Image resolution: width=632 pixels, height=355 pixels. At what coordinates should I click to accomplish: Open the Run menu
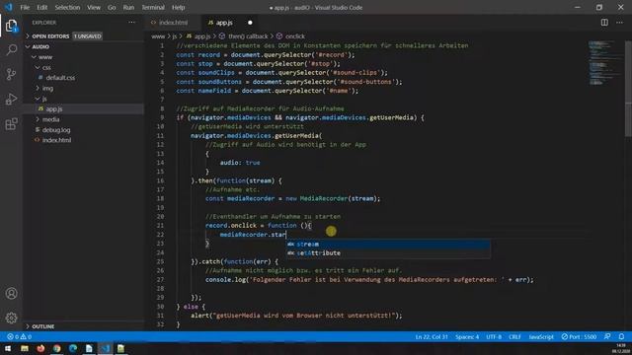pos(128,7)
